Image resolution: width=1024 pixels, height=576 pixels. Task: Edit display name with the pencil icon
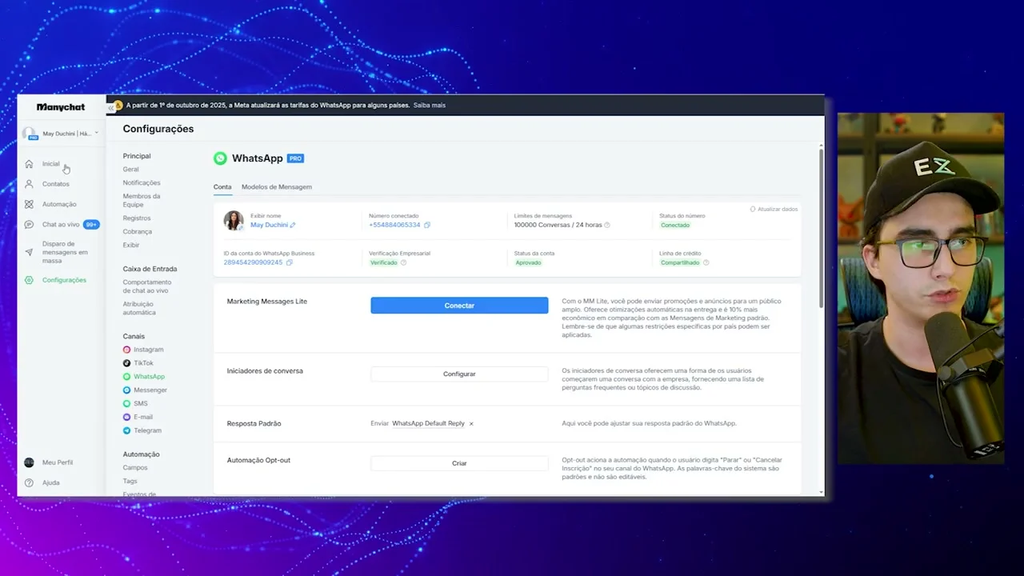click(293, 226)
